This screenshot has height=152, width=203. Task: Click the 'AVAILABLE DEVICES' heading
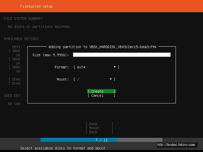(21, 39)
